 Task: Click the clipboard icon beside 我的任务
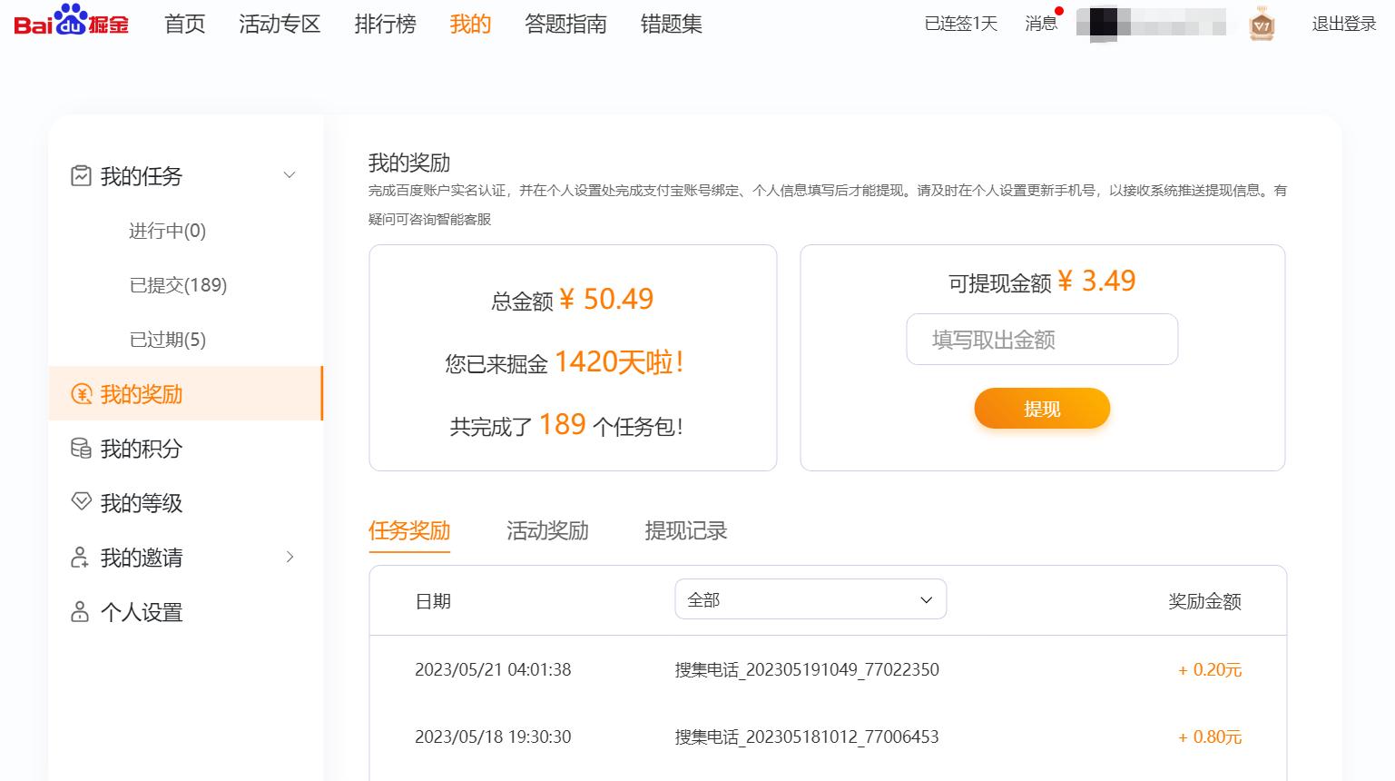[x=81, y=175]
